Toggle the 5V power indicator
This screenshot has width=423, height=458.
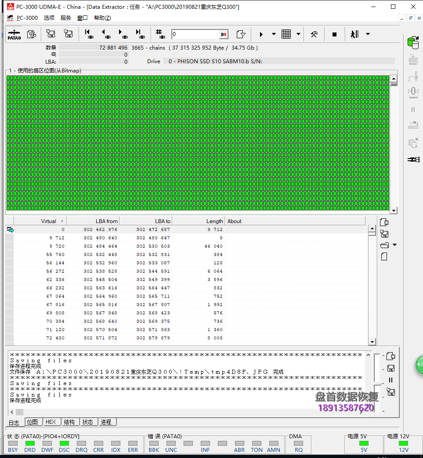click(x=364, y=444)
